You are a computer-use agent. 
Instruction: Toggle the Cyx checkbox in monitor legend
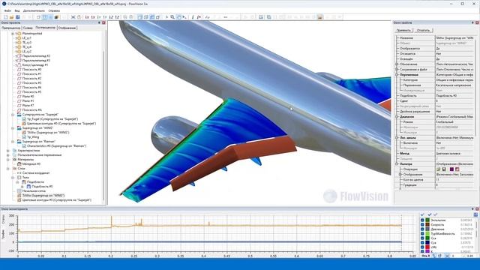pos(422,242)
